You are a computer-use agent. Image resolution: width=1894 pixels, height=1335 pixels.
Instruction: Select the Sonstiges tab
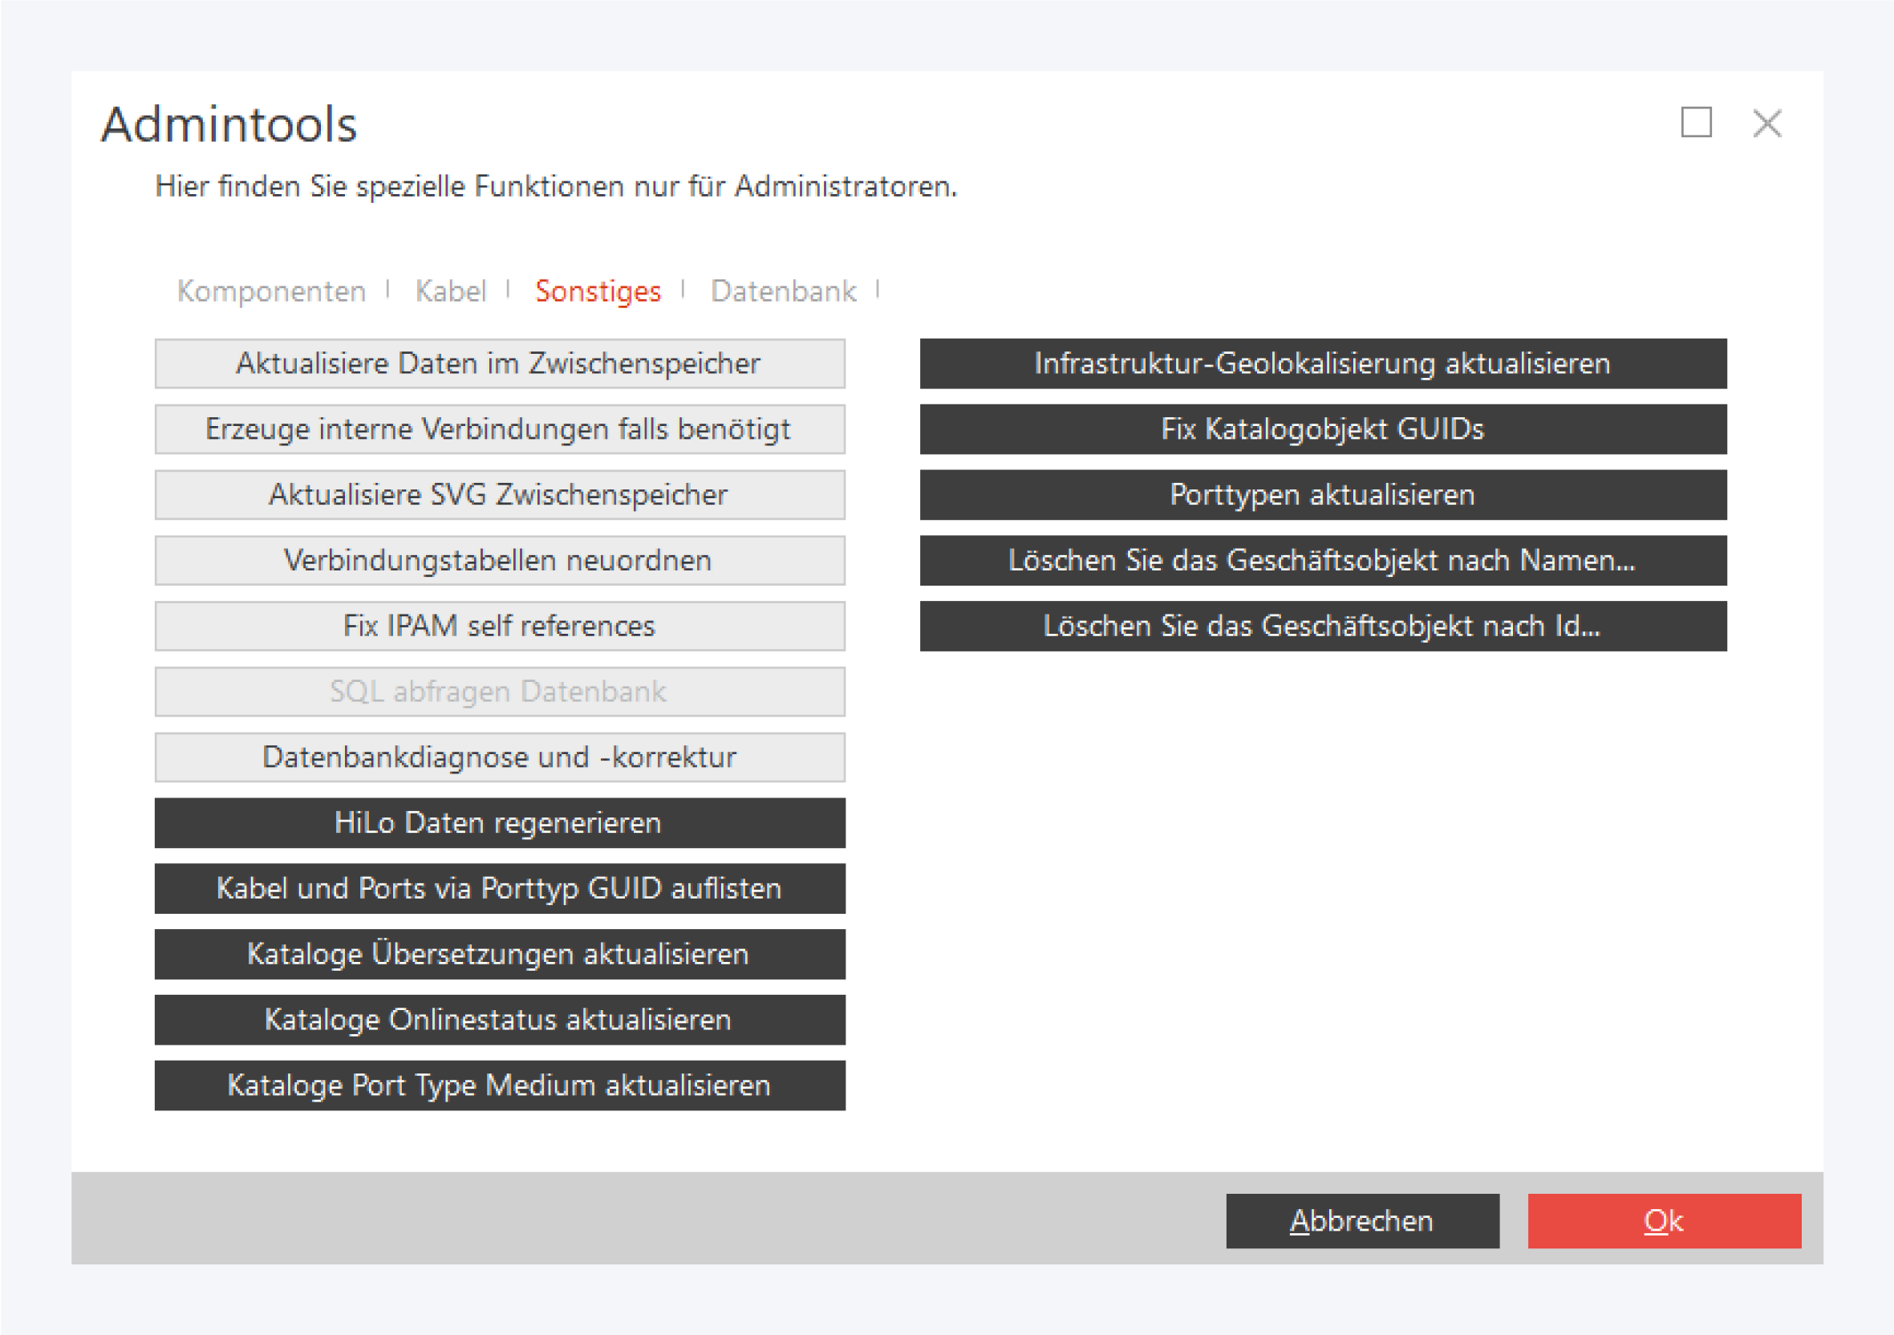(598, 291)
